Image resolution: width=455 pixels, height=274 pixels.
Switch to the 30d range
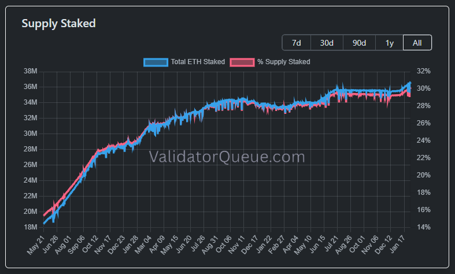coord(327,43)
